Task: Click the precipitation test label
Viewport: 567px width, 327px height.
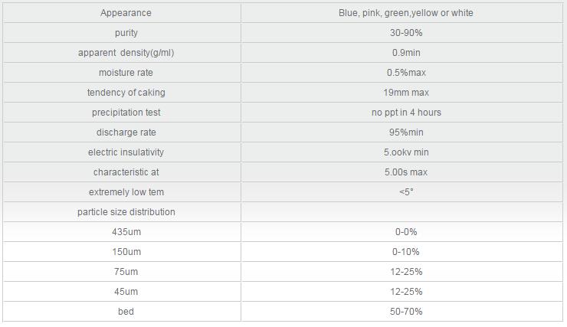Action: click(x=126, y=113)
